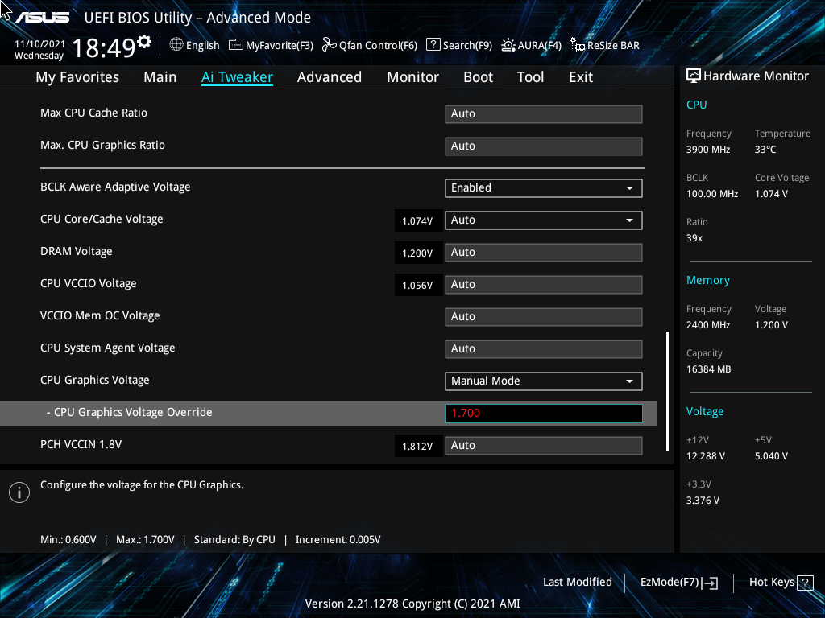Screen dimensions: 825x618
Task: Open BCLK Aware Adaptive Voltage dropdown
Action: point(544,188)
